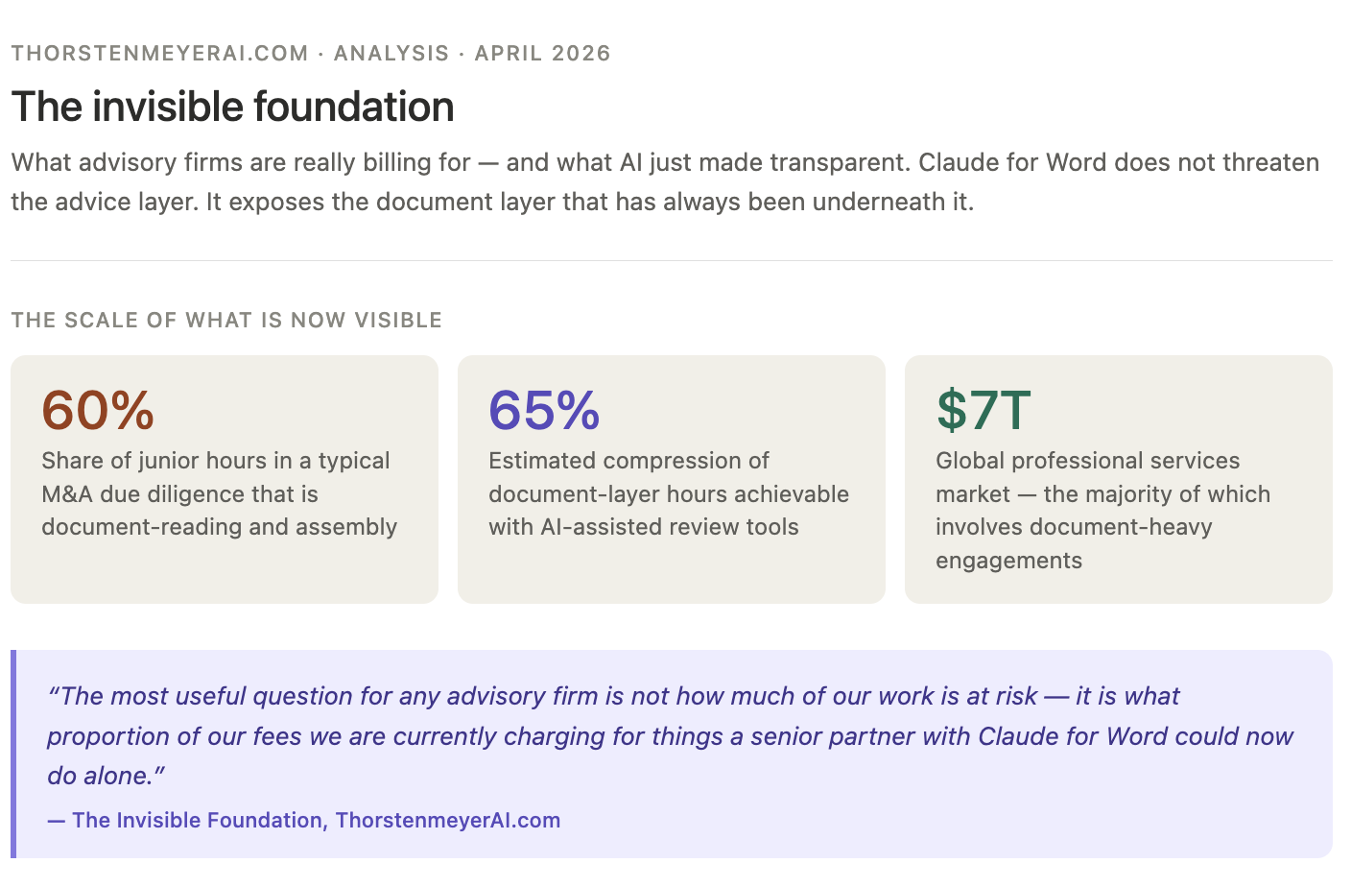
Task: Click the horizontal divider below the intro
Action: pyautogui.click(x=672, y=260)
